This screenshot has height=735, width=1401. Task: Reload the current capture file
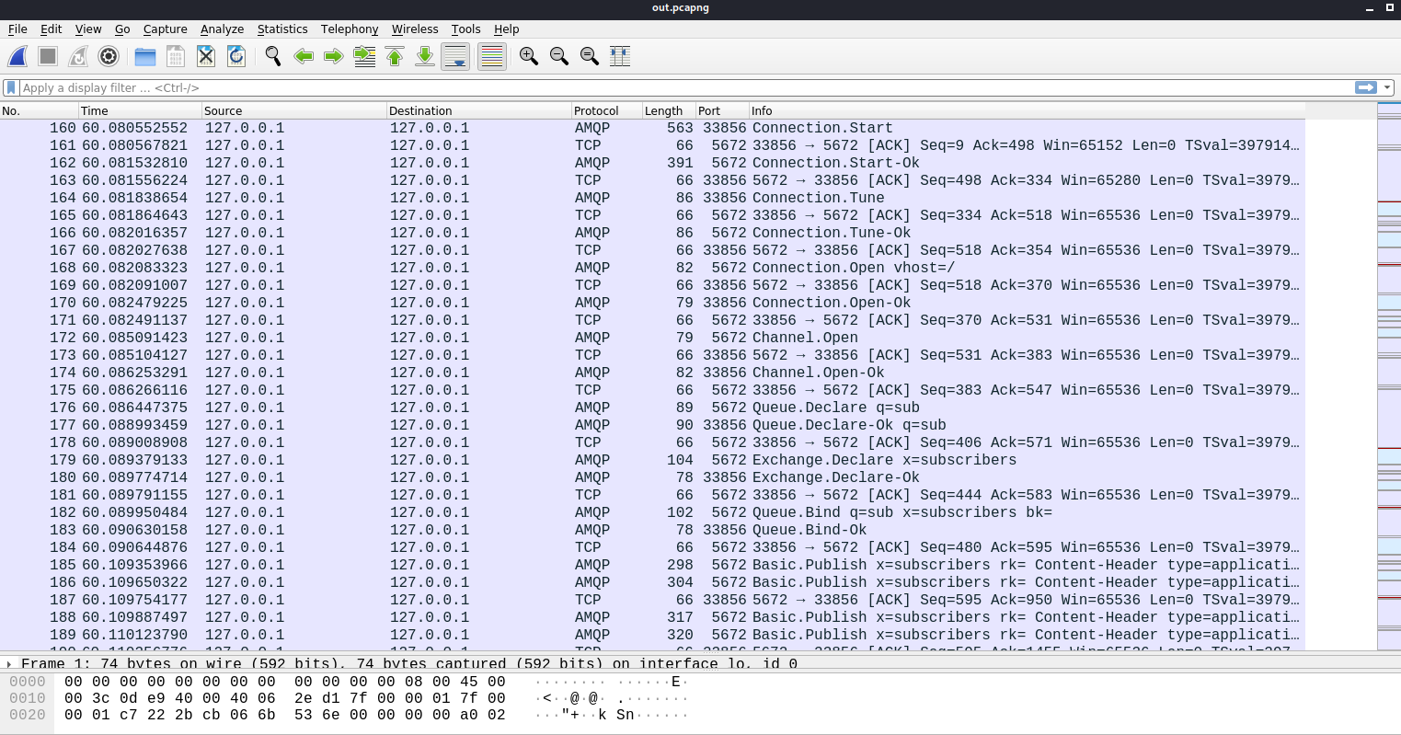pos(236,56)
